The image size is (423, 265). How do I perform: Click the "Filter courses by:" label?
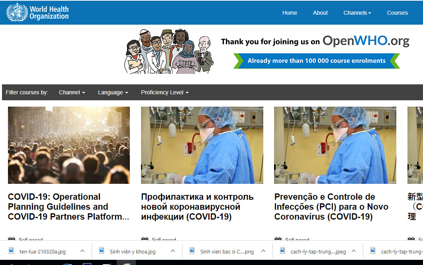[x=27, y=92]
